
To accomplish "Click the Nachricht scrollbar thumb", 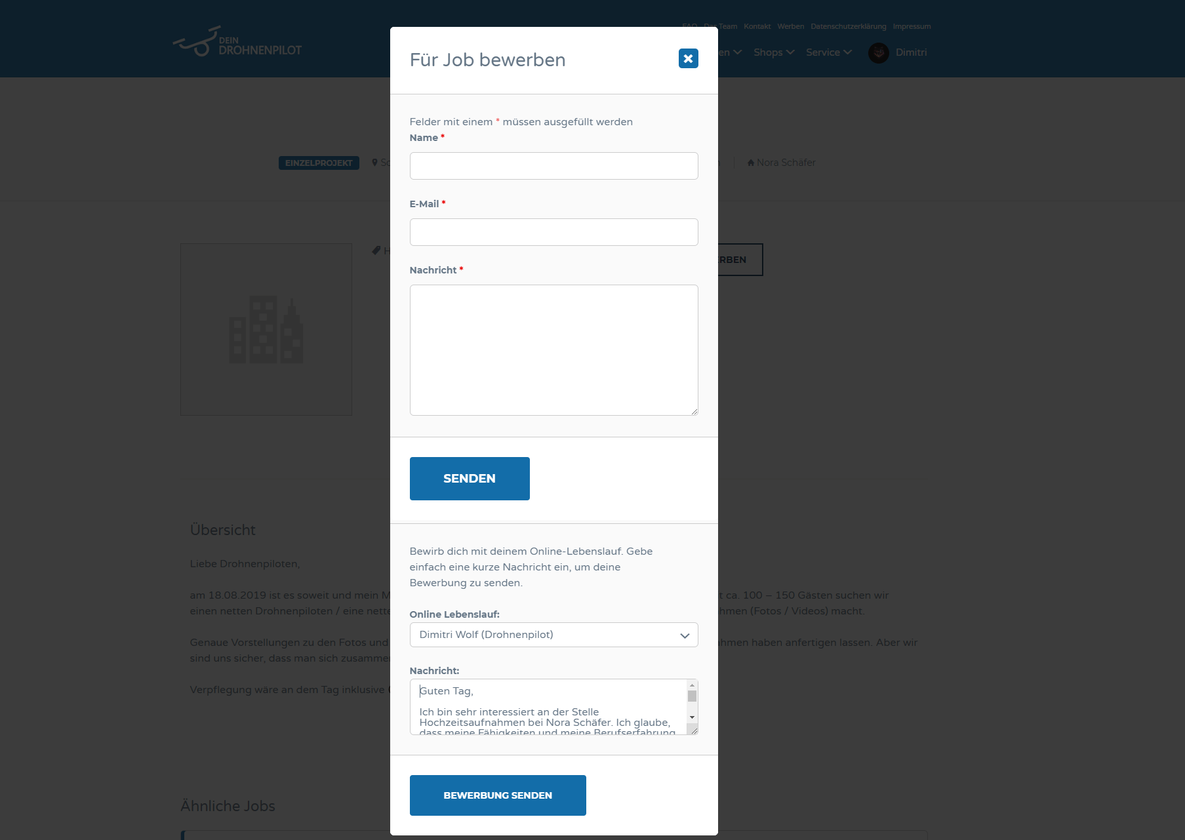I will (x=692, y=696).
